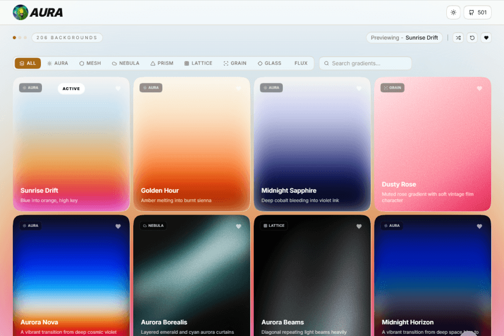Click the GRAIN tag on Dusty Rose
Viewport: 504px width, 336px height.
393,88
